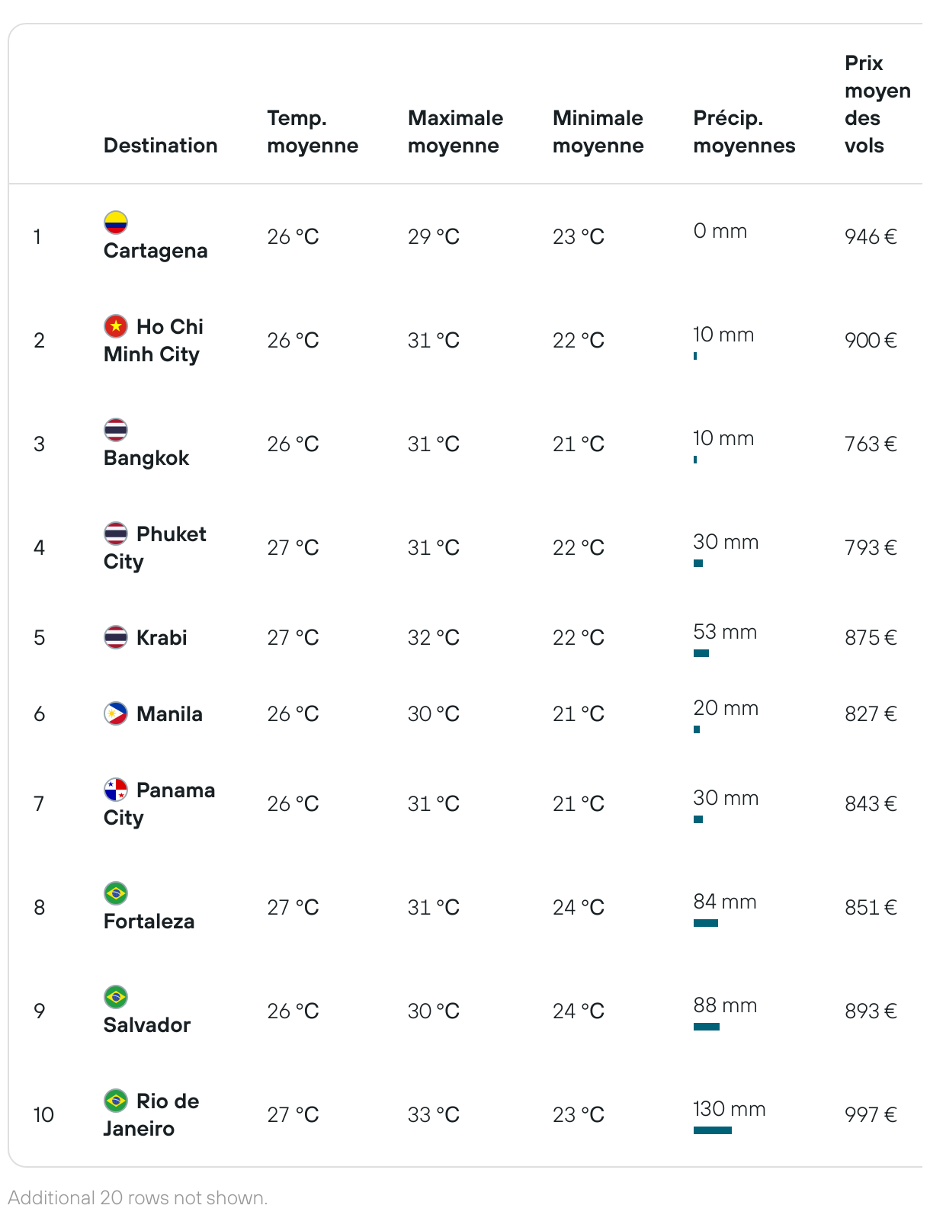Click the Prix moyen des vols header
Image resolution: width=930 pixels, height=1218 pixels.
click(x=877, y=104)
